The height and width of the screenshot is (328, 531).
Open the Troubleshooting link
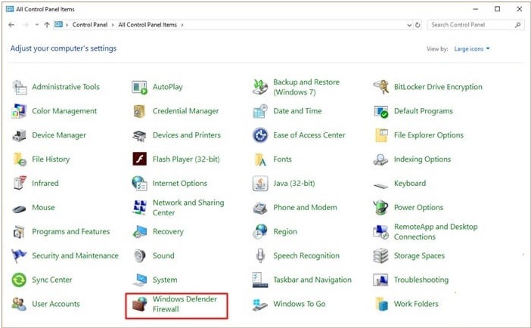click(x=421, y=280)
